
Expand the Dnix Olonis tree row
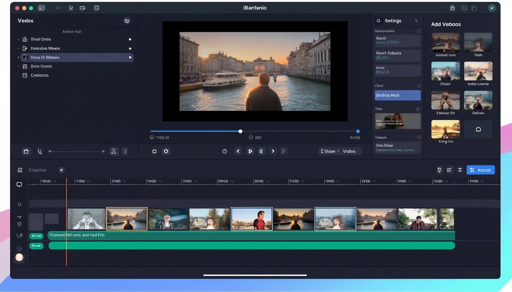18,67
